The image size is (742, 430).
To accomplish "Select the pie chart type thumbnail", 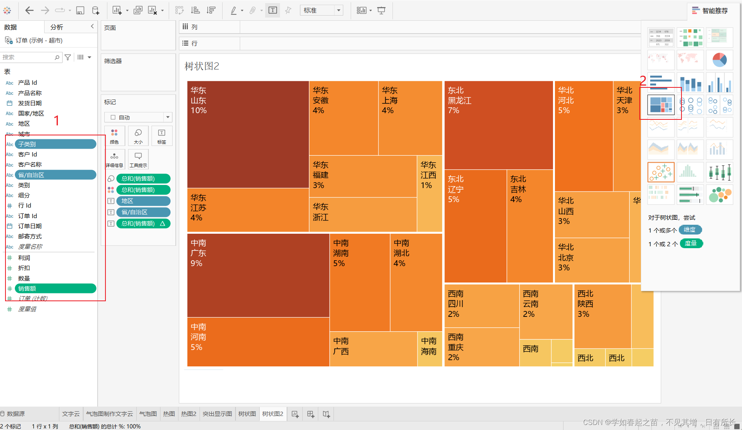I will pyautogui.click(x=719, y=60).
